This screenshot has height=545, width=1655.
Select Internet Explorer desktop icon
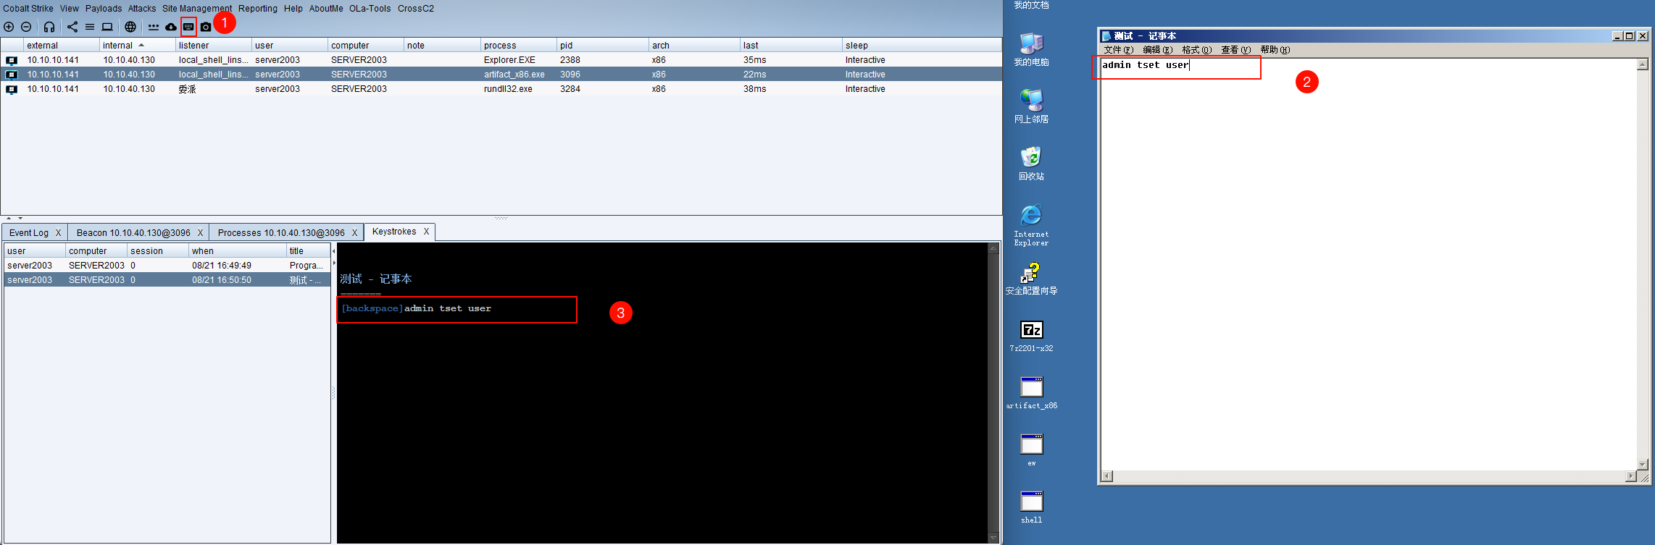(1031, 225)
